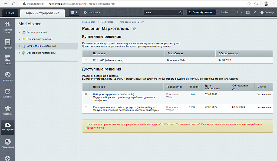Click inside the поиск search field

[x=162, y=12]
